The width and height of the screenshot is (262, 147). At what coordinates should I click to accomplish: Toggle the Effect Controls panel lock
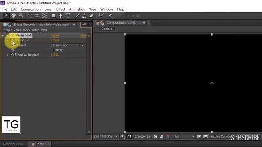(x=9, y=24)
